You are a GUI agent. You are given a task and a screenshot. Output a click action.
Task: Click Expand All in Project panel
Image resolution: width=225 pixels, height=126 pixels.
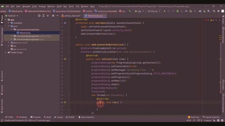pyautogui.click(x=44, y=16)
